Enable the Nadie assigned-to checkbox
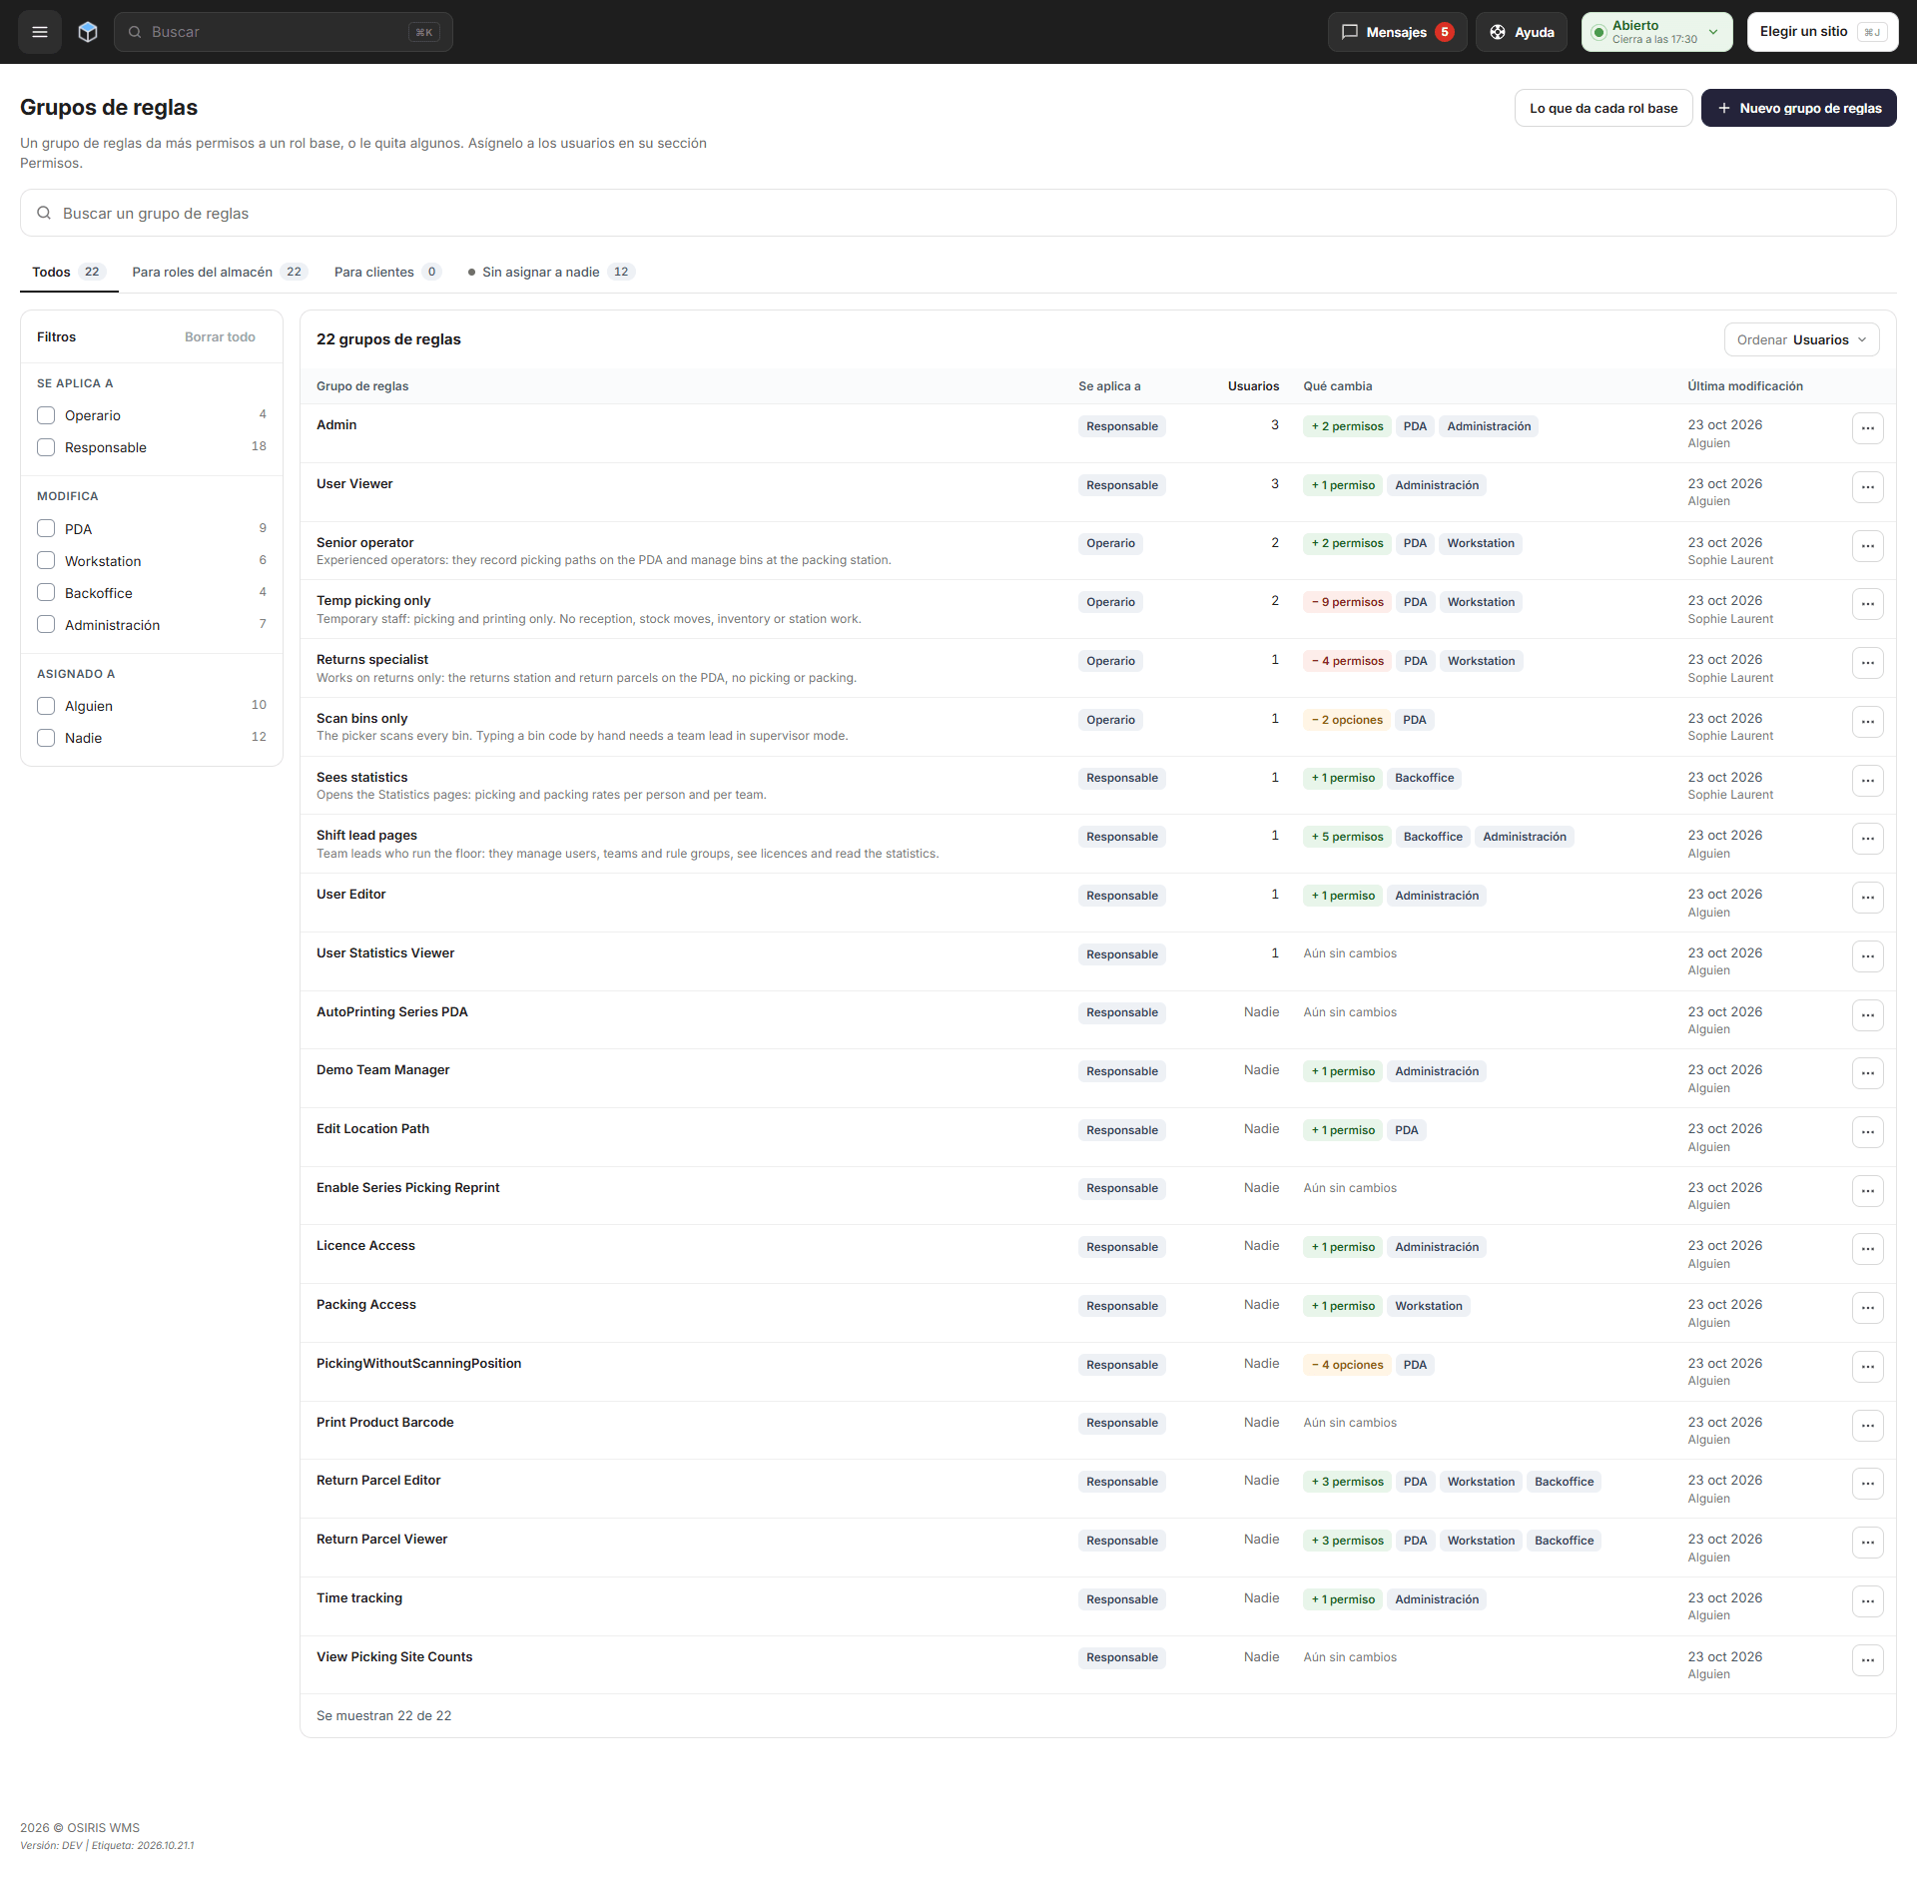The image size is (1917, 1879). pyautogui.click(x=46, y=738)
